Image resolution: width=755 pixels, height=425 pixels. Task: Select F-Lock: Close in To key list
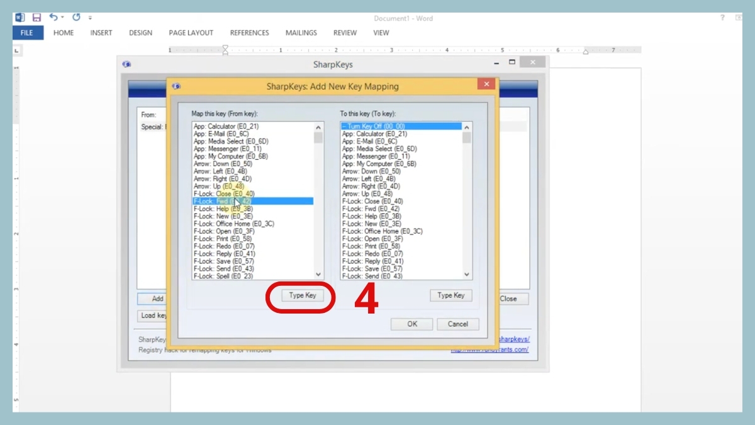401,201
